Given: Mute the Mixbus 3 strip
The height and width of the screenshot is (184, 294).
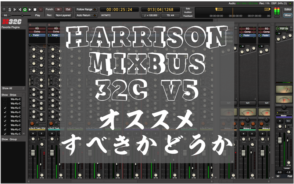Looking at the screenshot, I should (262, 134).
